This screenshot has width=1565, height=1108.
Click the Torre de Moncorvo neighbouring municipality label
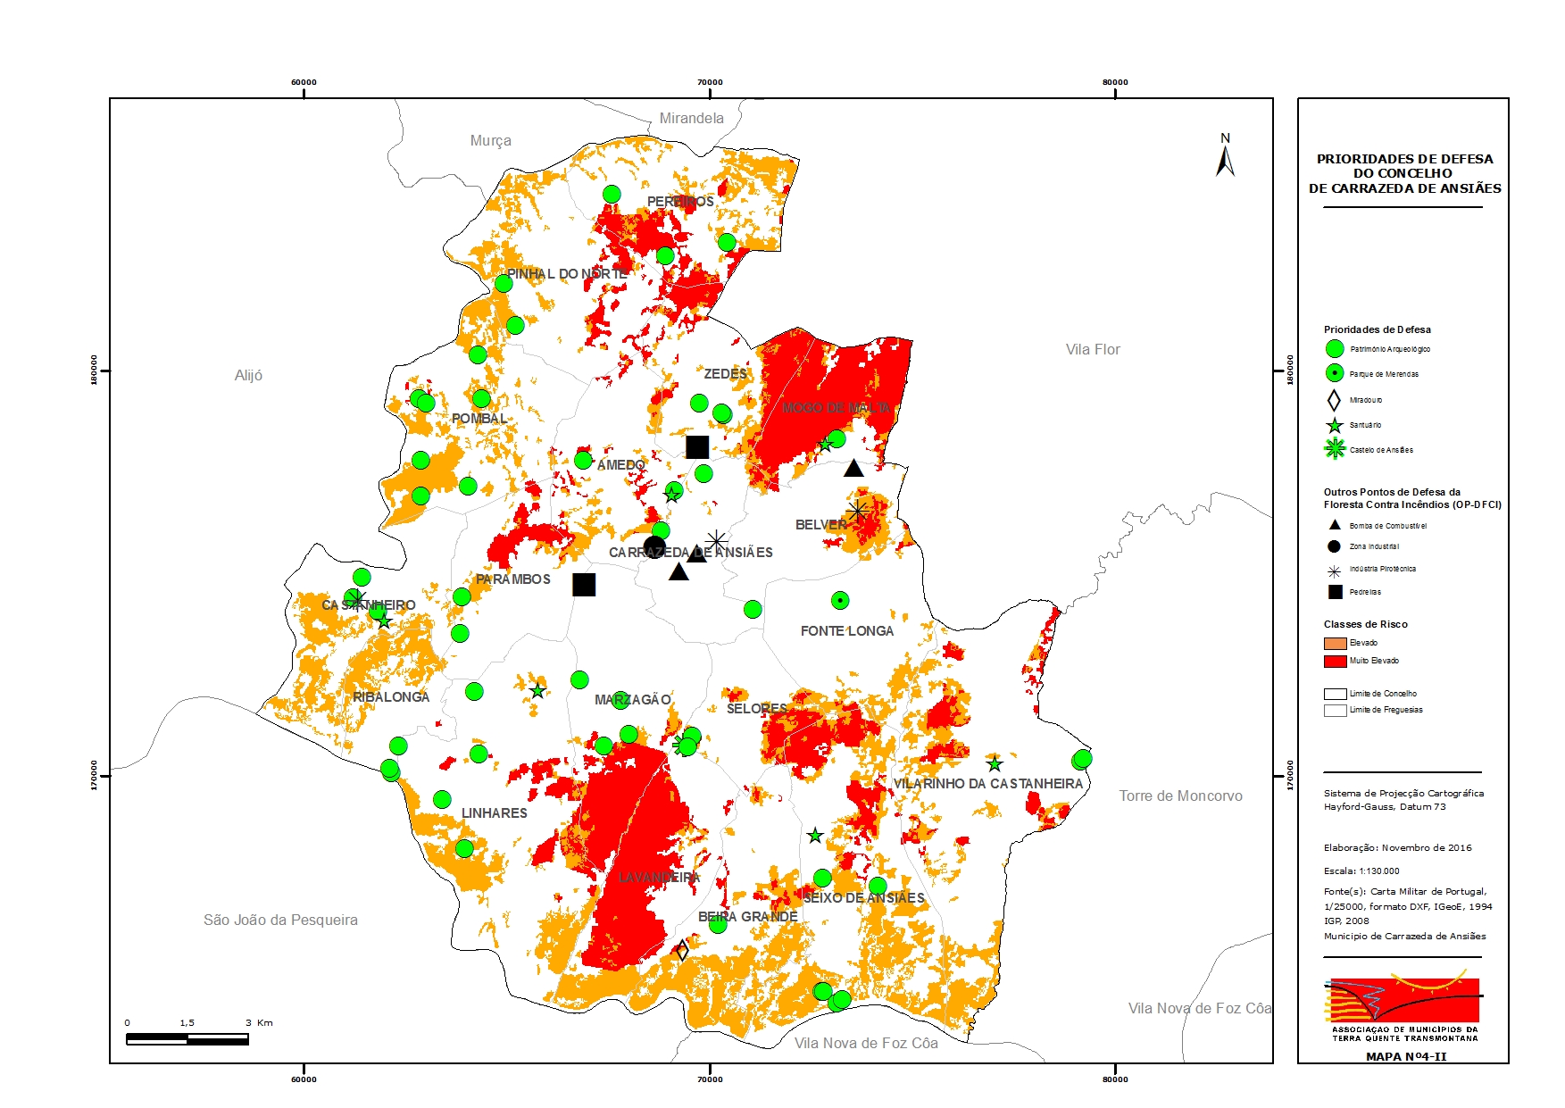[x=1181, y=796]
